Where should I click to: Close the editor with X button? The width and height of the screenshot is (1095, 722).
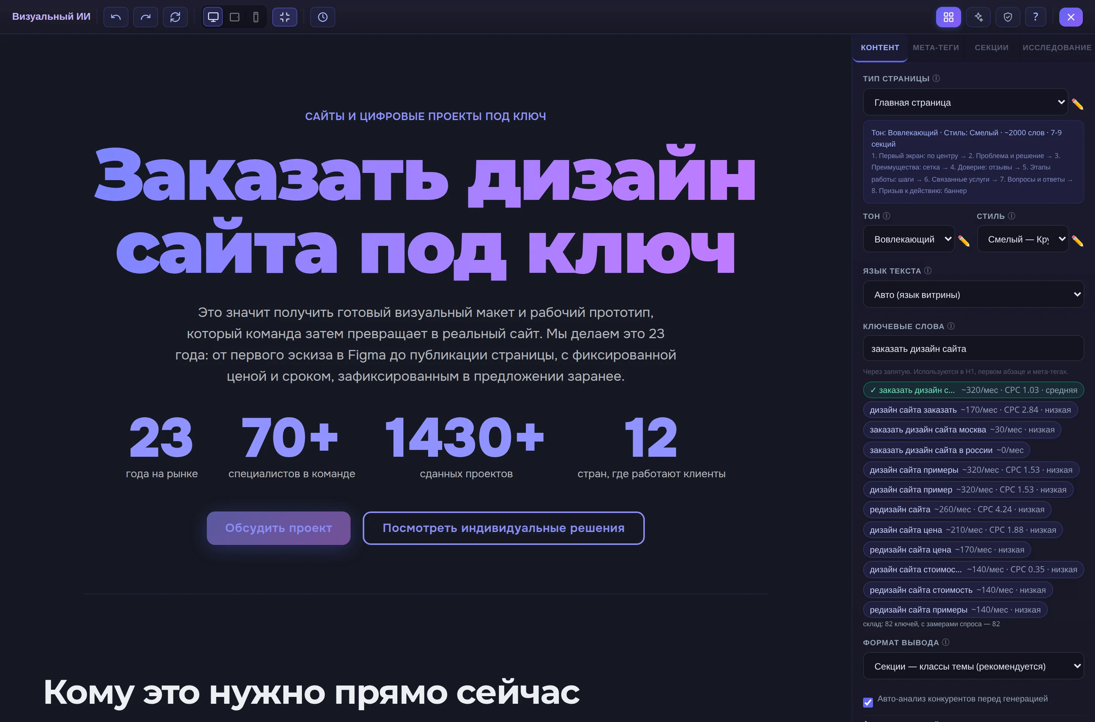[x=1071, y=17]
